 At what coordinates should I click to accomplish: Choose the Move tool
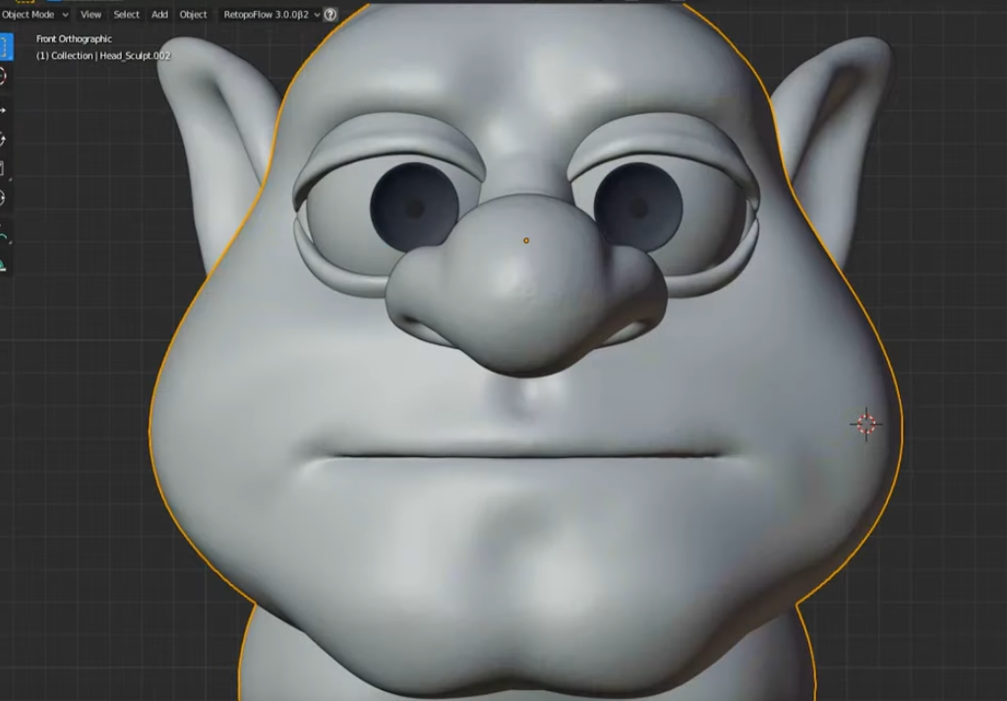point(3,108)
